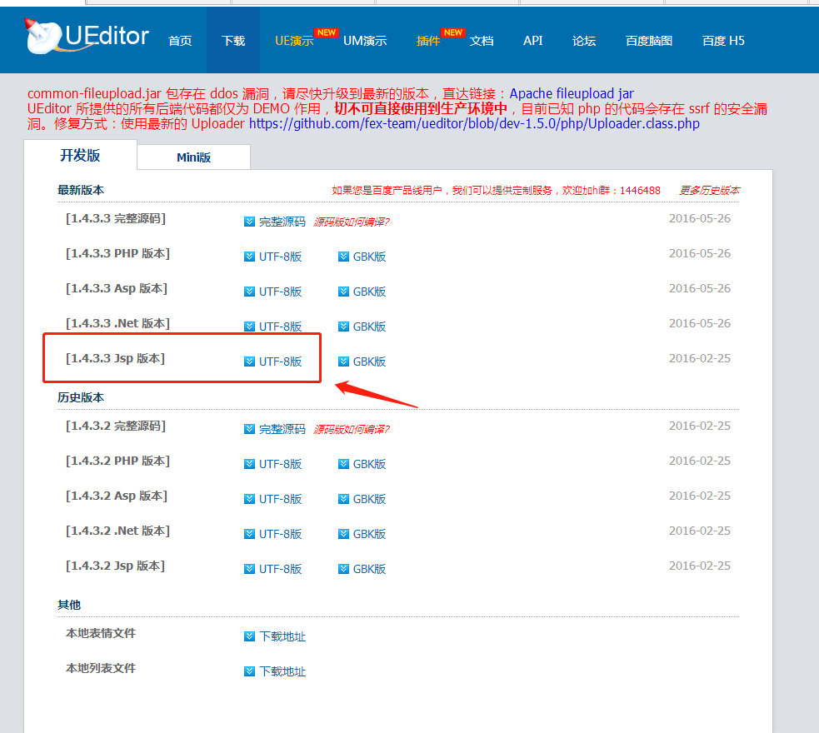819x733 pixels.
Task: Click download icon beside 1.4.3.3 Jsp GBK版
Action: [x=343, y=362]
